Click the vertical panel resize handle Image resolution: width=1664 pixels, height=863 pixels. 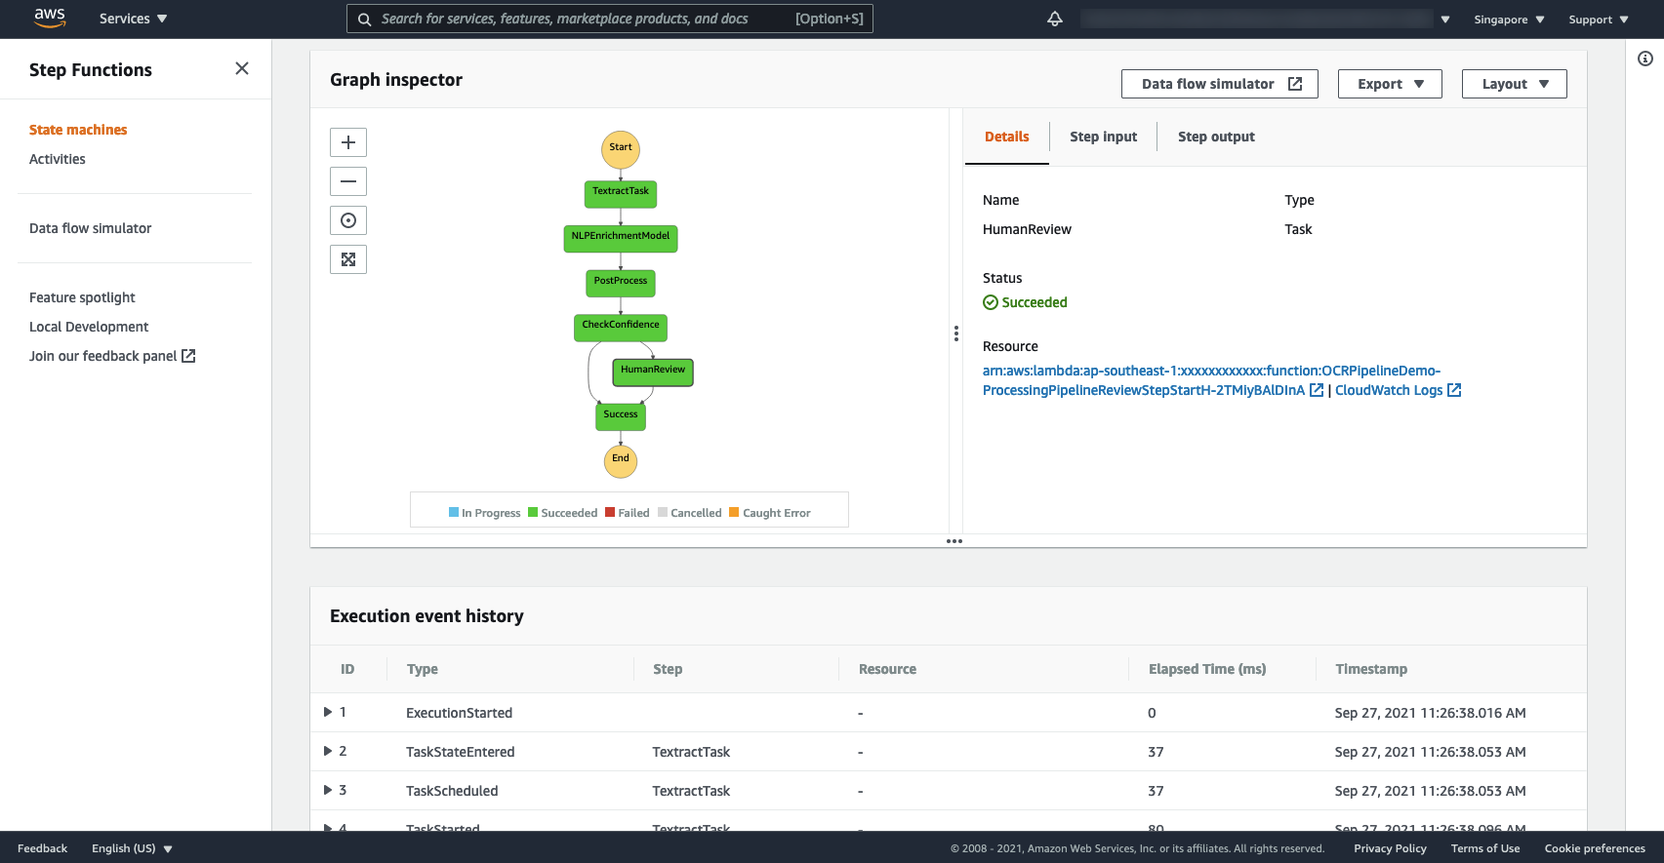956,333
